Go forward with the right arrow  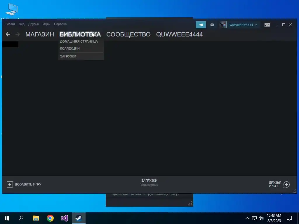(18, 34)
